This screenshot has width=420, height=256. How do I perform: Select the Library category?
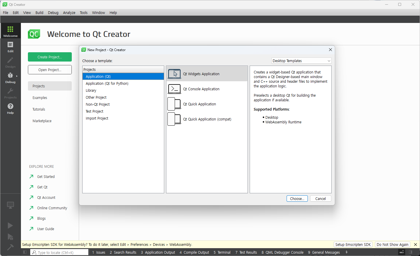pyautogui.click(x=123, y=90)
